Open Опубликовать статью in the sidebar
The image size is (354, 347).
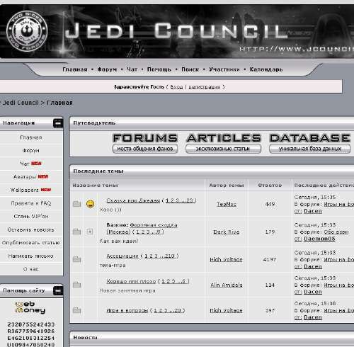(x=31, y=242)
